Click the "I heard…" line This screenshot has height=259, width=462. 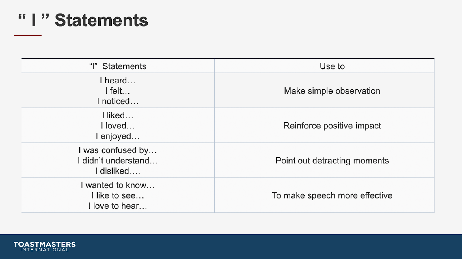pyautogui.click(x=118, y=81)
